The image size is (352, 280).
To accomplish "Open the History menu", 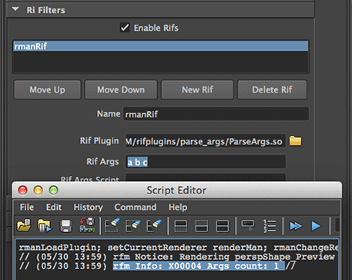I will tap(88, 207).
